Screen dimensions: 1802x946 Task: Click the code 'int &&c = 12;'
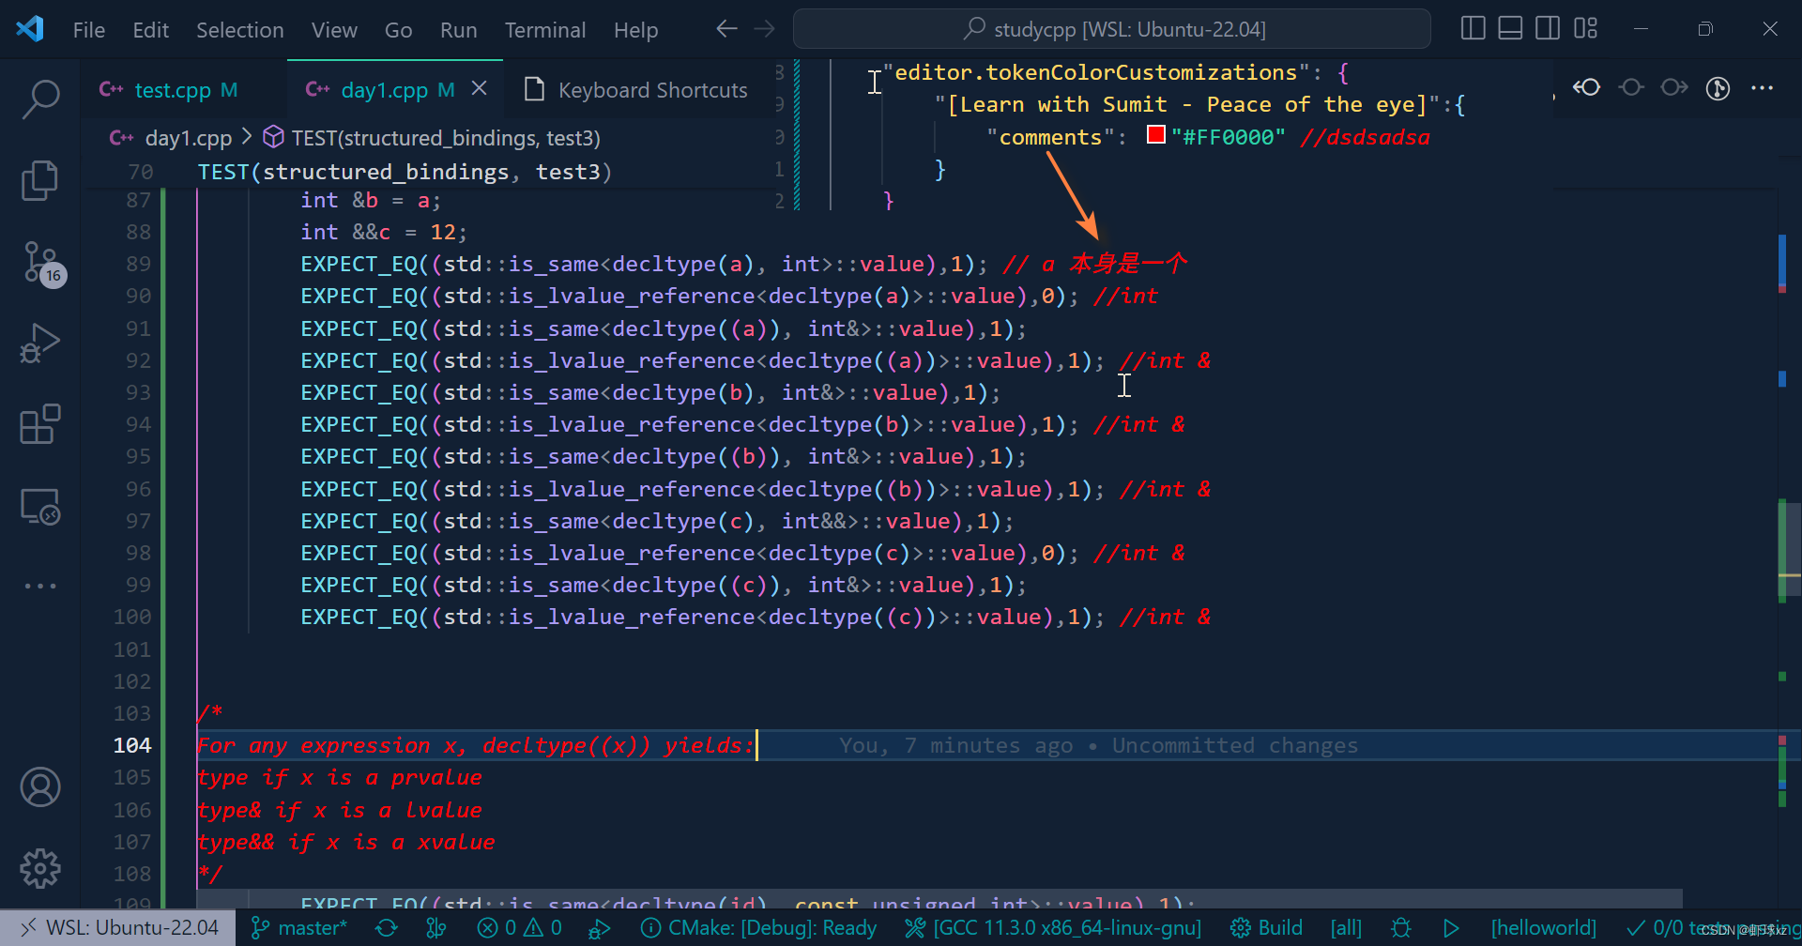(x=383, y=232)
